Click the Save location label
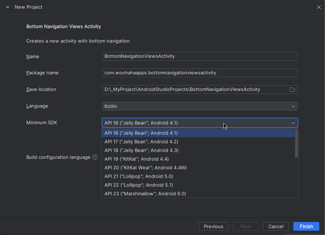Image resolution: width=325 pixels, height=235 pixels. tap(41, 89)
